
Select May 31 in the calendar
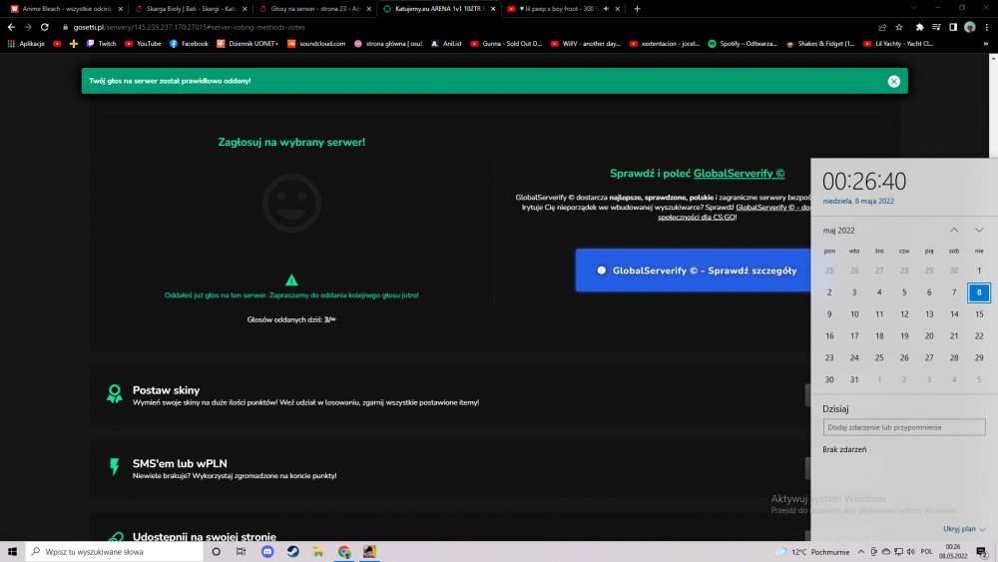(x=854, y=379)
